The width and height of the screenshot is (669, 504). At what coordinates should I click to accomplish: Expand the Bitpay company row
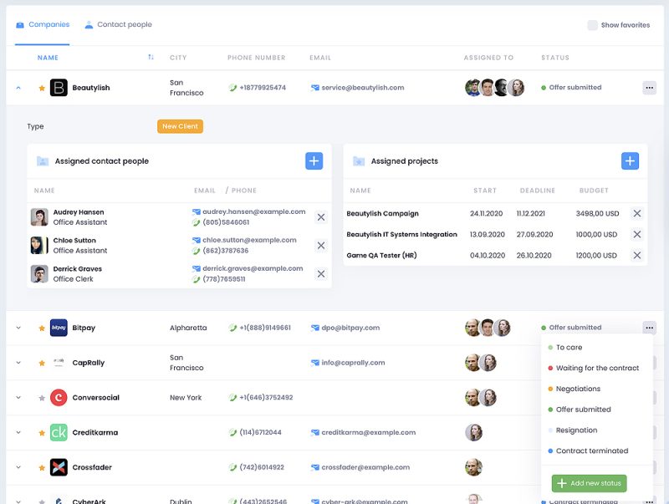pos(18,328)
